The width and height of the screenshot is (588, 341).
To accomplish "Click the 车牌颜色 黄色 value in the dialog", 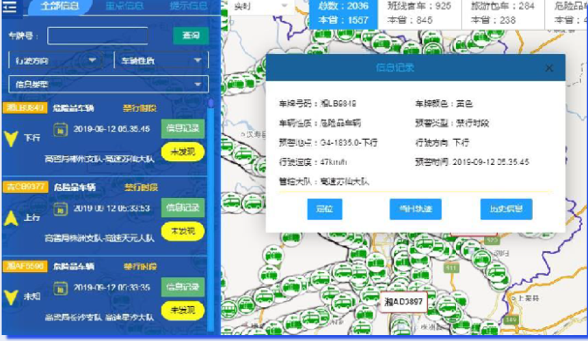I will point(464,104).
